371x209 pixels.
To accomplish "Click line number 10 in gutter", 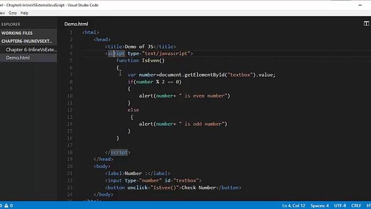I will pyautogui.click(x=70, y=96).
